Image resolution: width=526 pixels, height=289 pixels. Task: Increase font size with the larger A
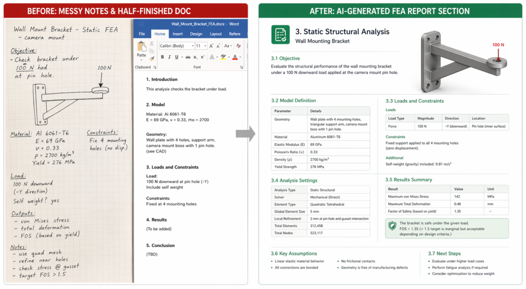(x=211, y=46)
